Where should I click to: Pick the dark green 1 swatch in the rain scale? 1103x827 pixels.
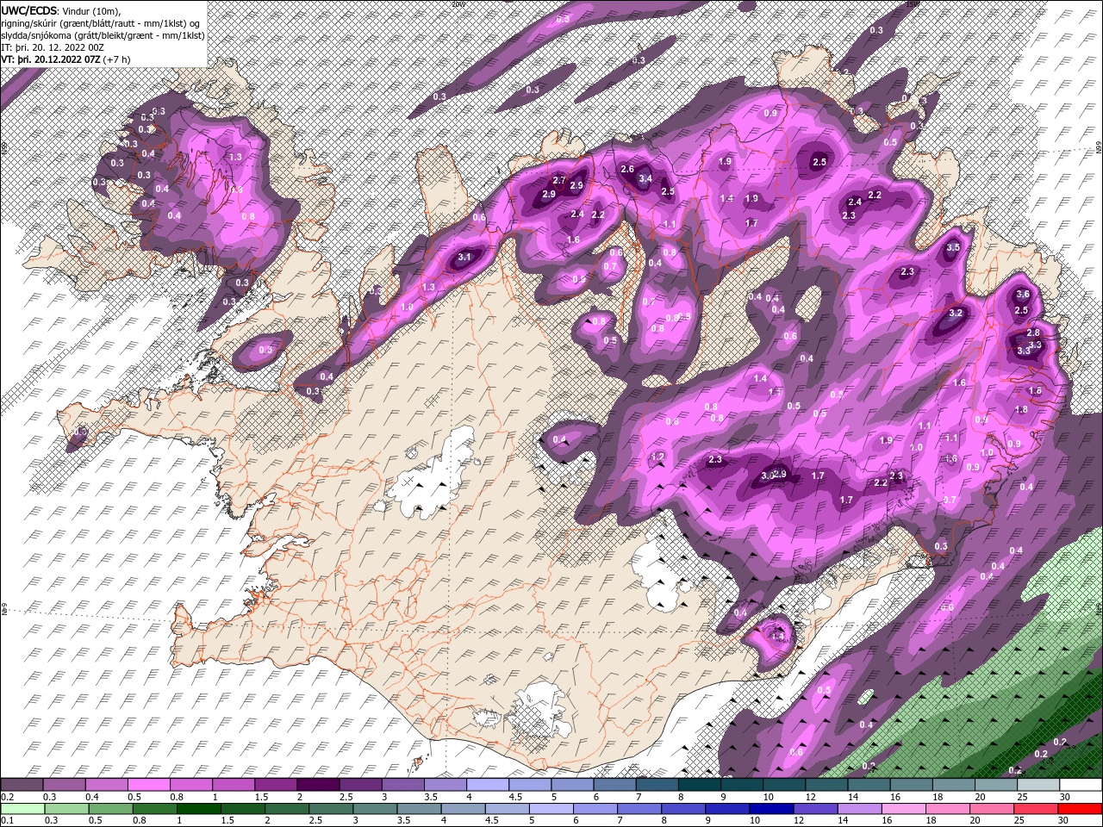coord(198,809)
